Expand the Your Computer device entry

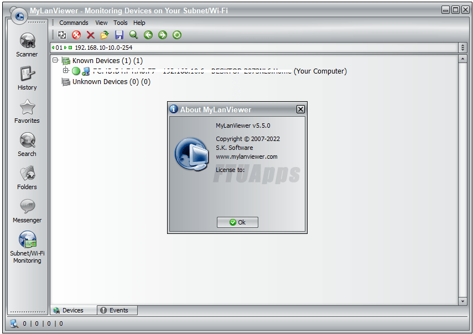pyautogui.click(x=65, y=71)
